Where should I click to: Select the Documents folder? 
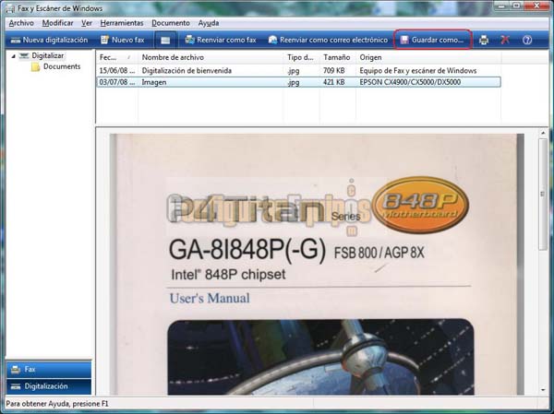62,66
